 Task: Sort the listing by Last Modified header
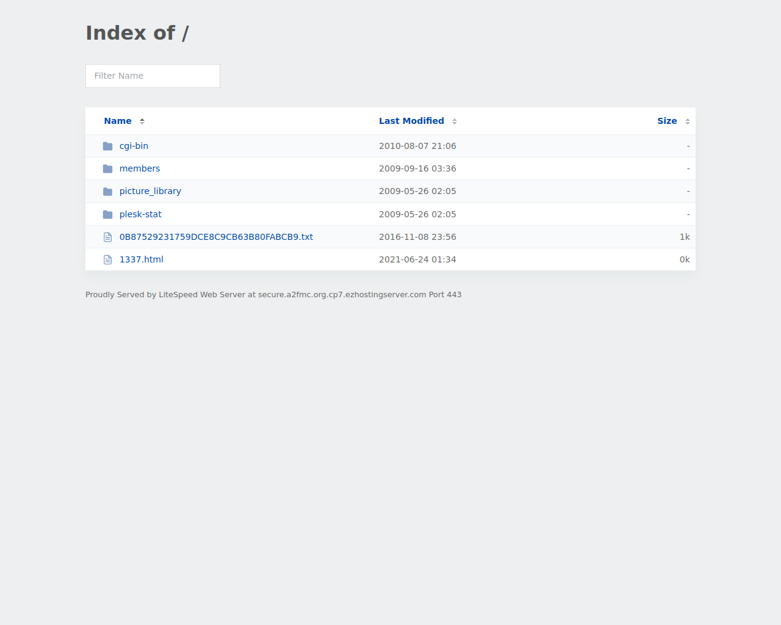coord(411,121)
